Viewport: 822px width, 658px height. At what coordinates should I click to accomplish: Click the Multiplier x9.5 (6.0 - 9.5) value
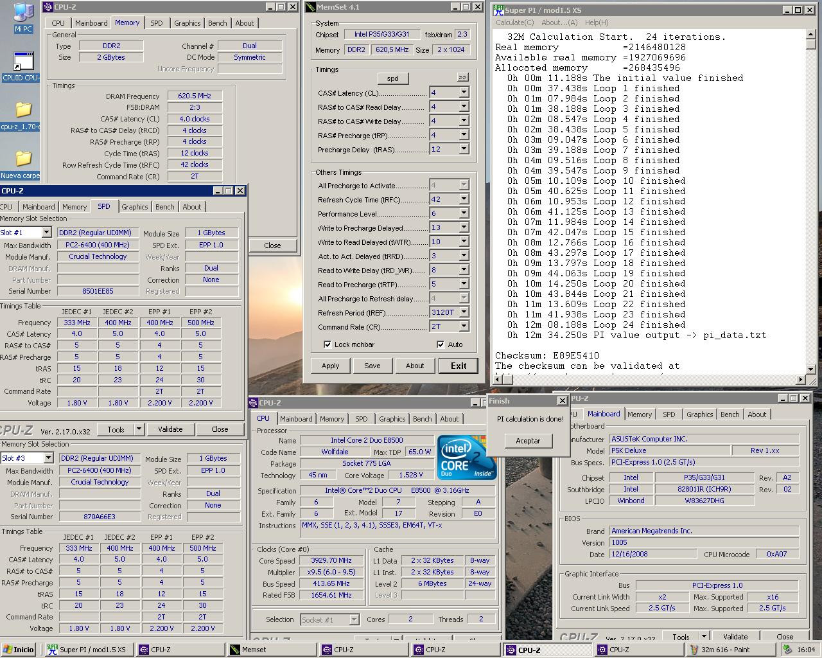[x=331, y=573]
